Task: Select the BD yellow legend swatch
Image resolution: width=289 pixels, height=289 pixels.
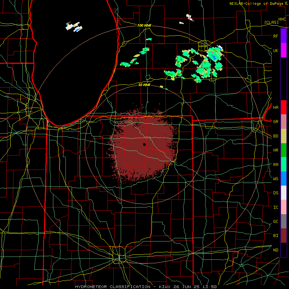Action: (284, 136)
